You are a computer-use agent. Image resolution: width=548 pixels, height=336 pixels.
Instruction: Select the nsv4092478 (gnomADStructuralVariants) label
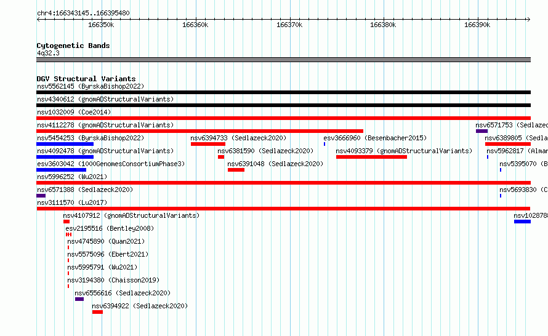105,151
